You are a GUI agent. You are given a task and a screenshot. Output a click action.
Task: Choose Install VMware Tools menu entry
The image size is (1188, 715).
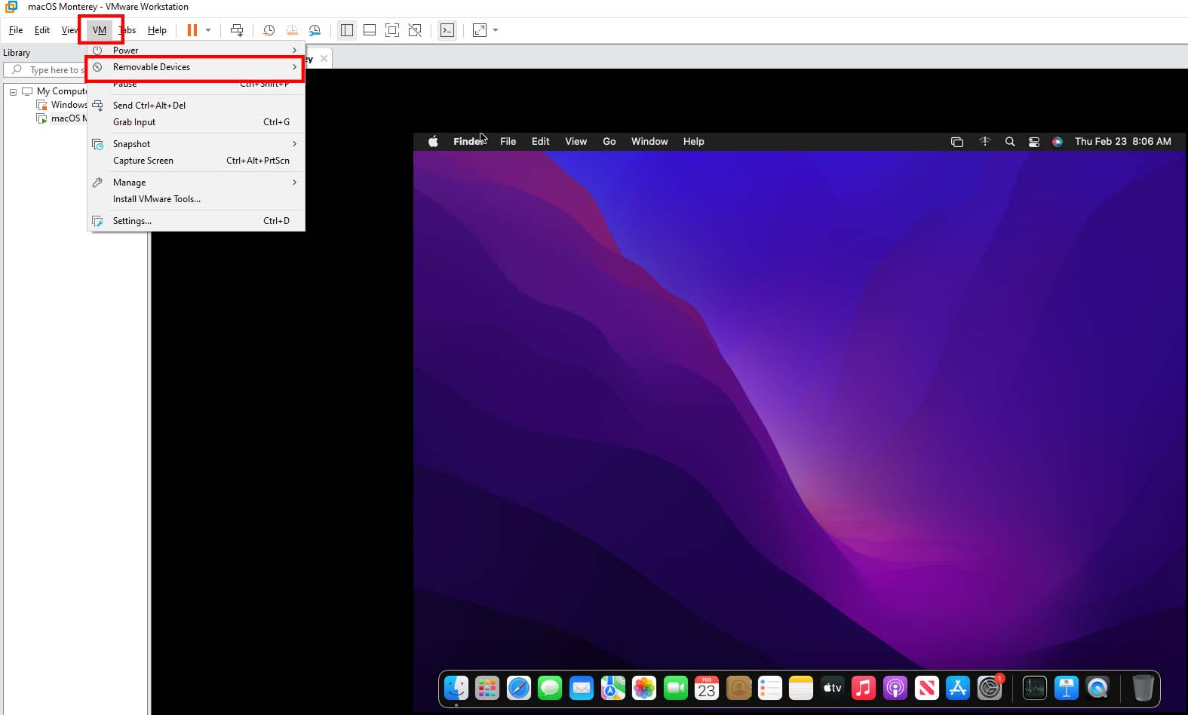(x=157, y=199)
